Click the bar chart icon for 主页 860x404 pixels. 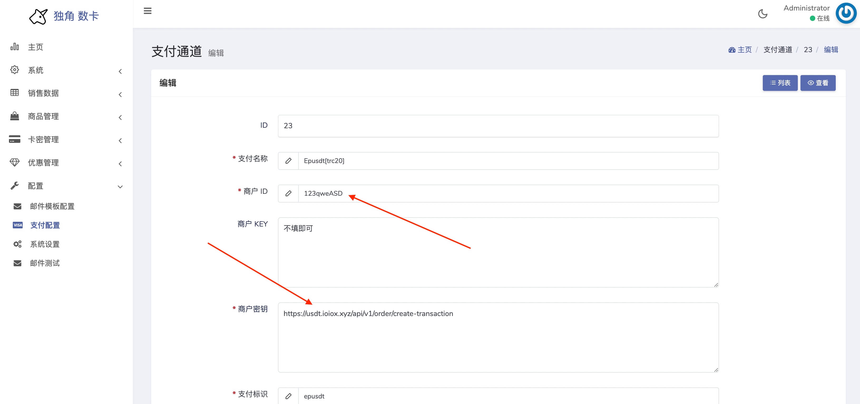[x=14, y=47]
